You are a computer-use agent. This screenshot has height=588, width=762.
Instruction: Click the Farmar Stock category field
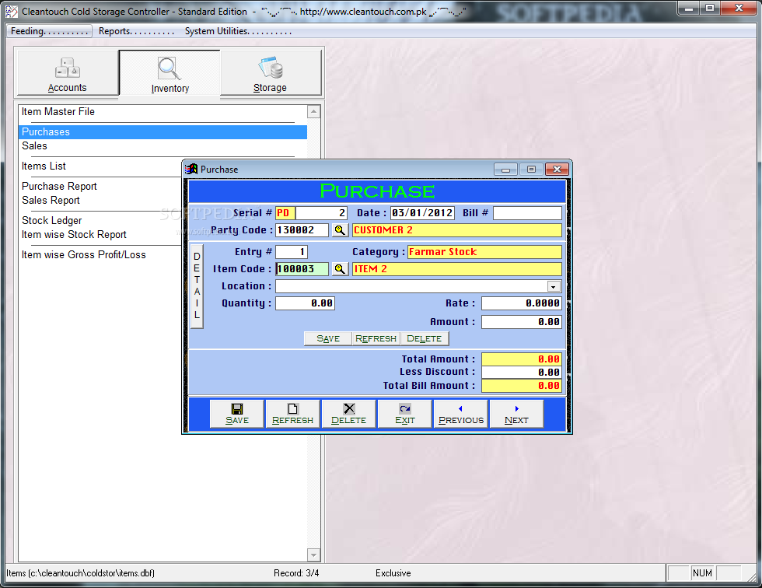(484, 252)
